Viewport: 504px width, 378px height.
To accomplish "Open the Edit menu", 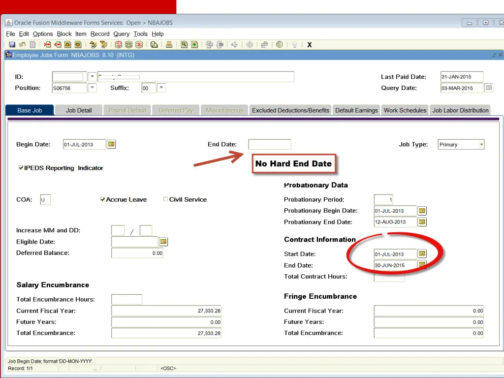I will [x=24, y=34].
